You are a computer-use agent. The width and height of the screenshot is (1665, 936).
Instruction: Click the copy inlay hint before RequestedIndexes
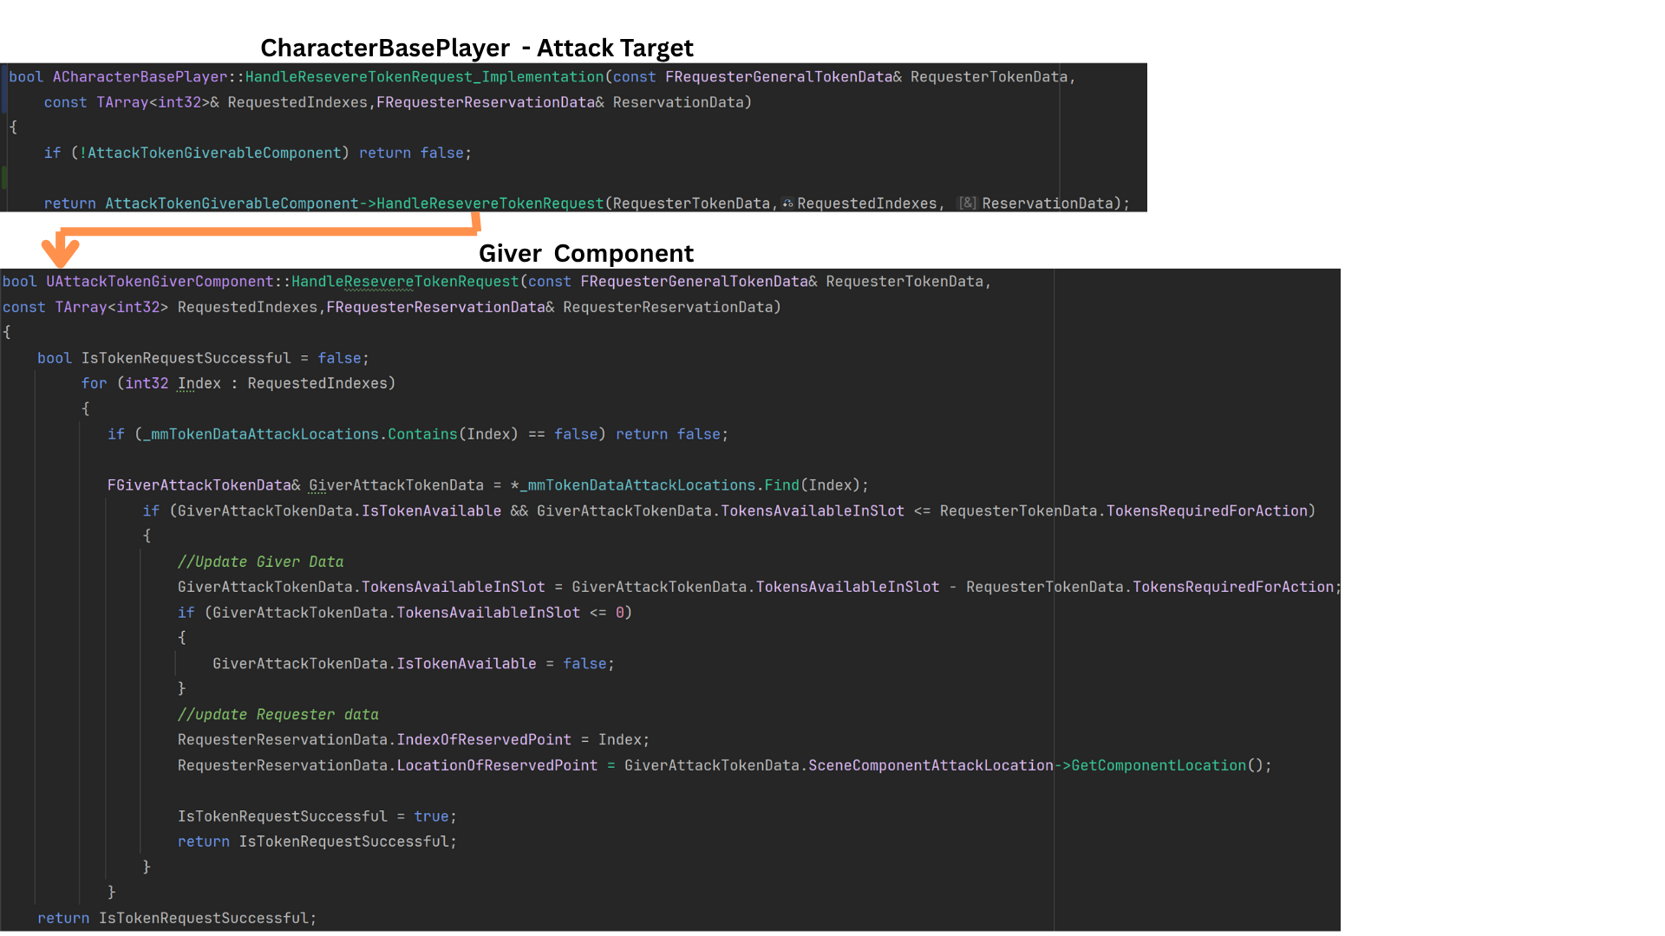click(787, 204)
